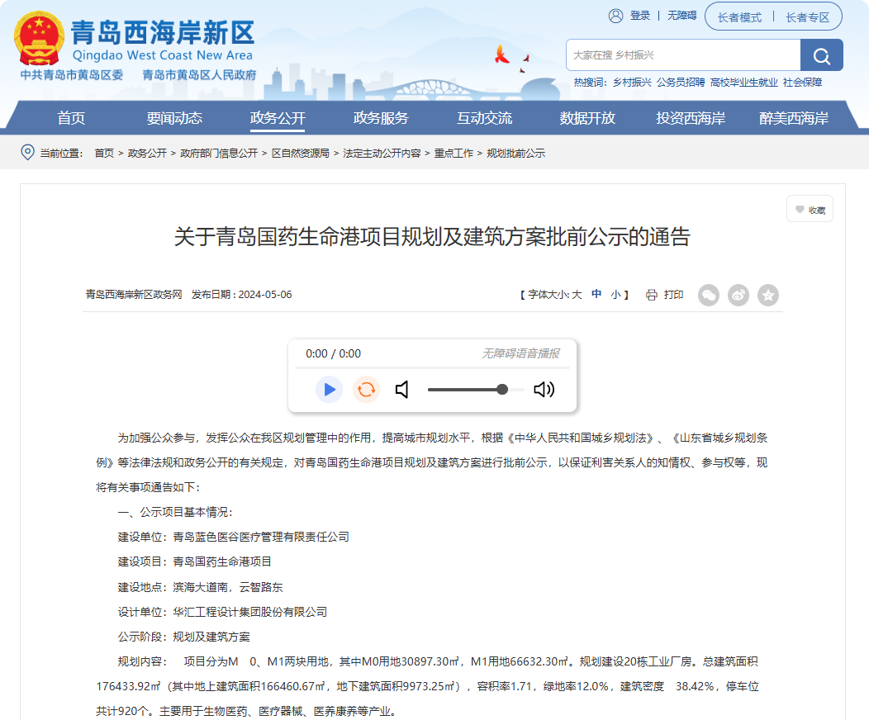Mute audio with the speaker icon
The height and width of the screenshot is (720, 869).
(x=402, y=389)
